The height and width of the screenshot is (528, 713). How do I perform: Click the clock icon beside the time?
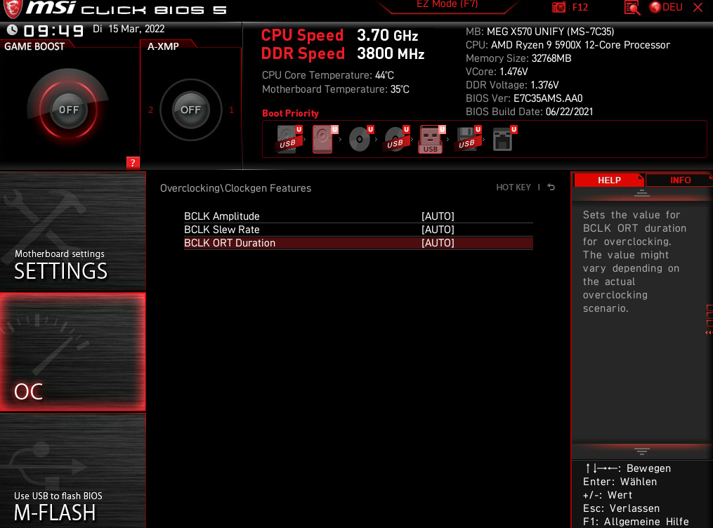click(12, 30)
